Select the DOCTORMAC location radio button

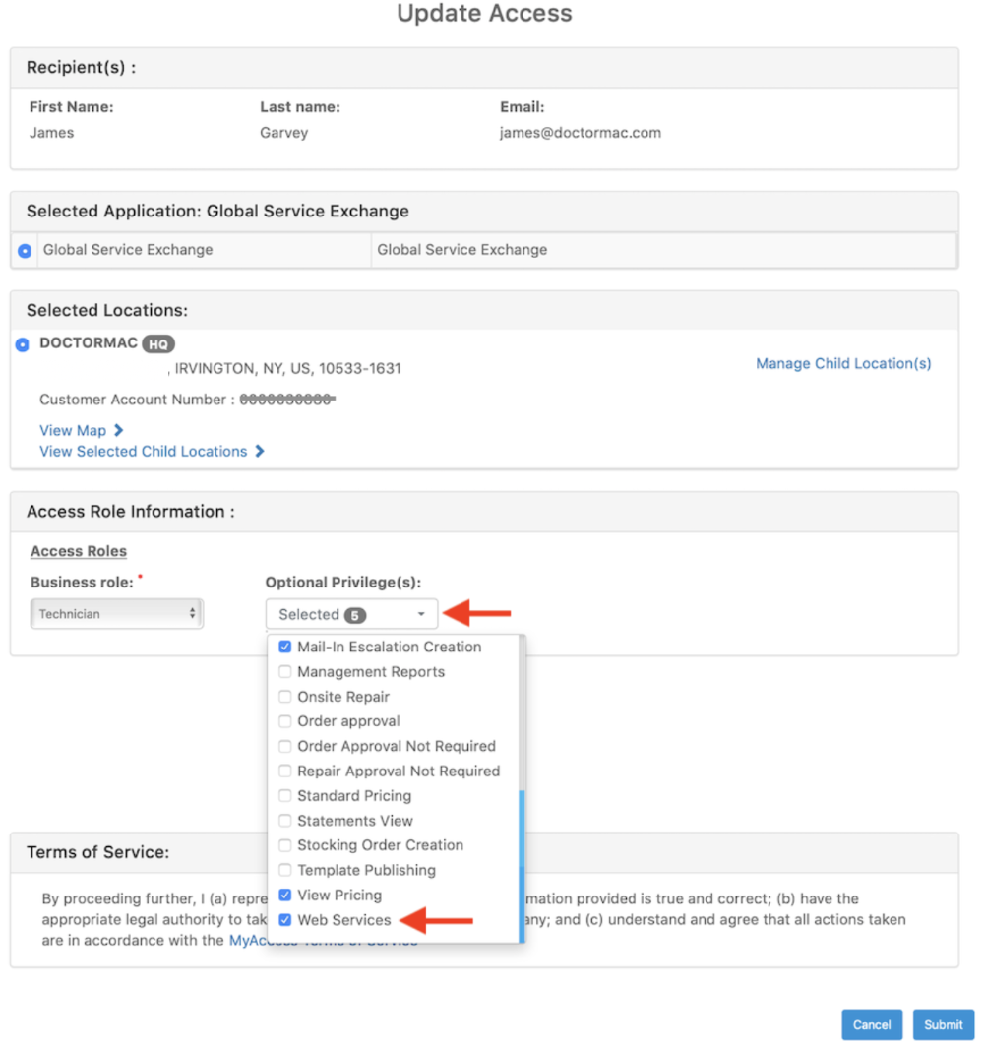click(x=22, y=344)
